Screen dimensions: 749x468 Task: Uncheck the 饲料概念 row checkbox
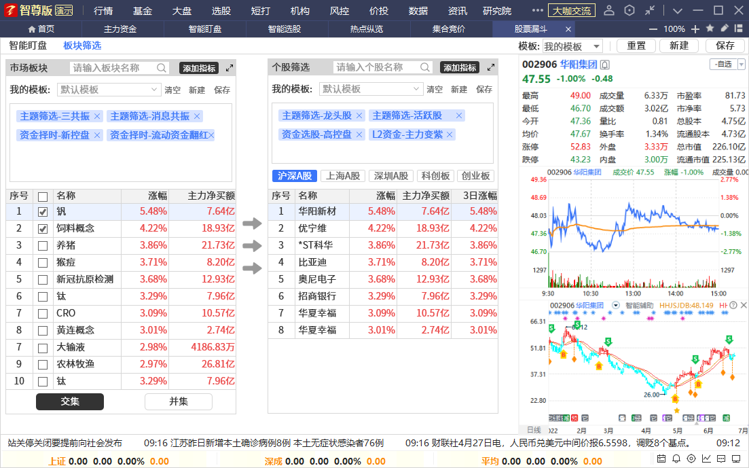(x=43, y=228)
